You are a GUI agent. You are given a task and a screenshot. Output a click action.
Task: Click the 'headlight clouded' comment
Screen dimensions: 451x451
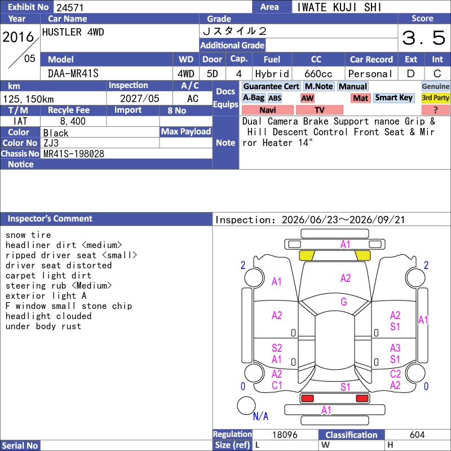48,316
